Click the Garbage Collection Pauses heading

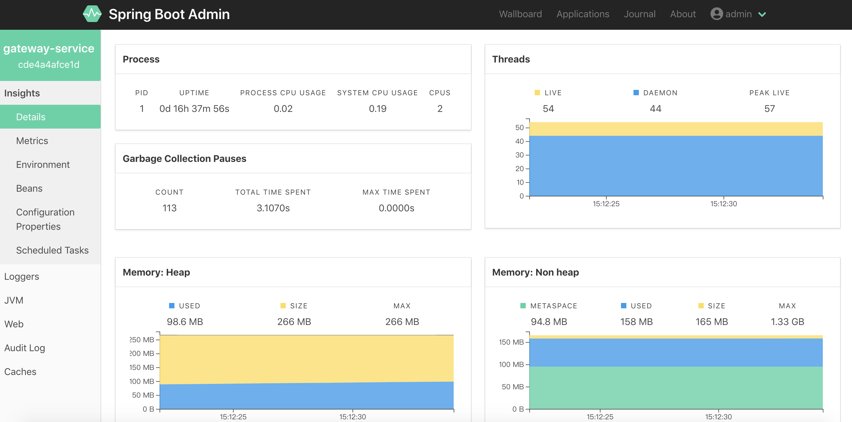184,159
